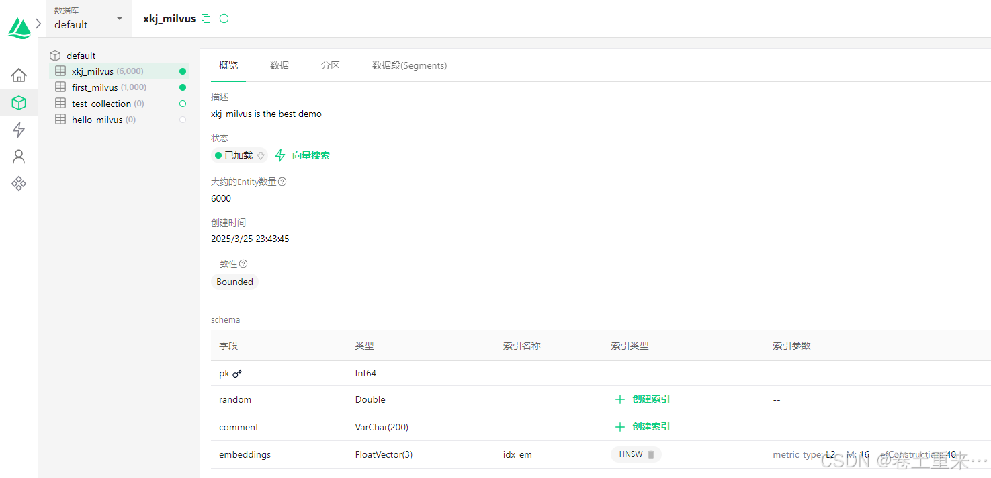Image resolution: width=991 pixels, height=478 pixels.
Task: Click the 已加载 loaded status chip
Action: (x=239, y=155)
